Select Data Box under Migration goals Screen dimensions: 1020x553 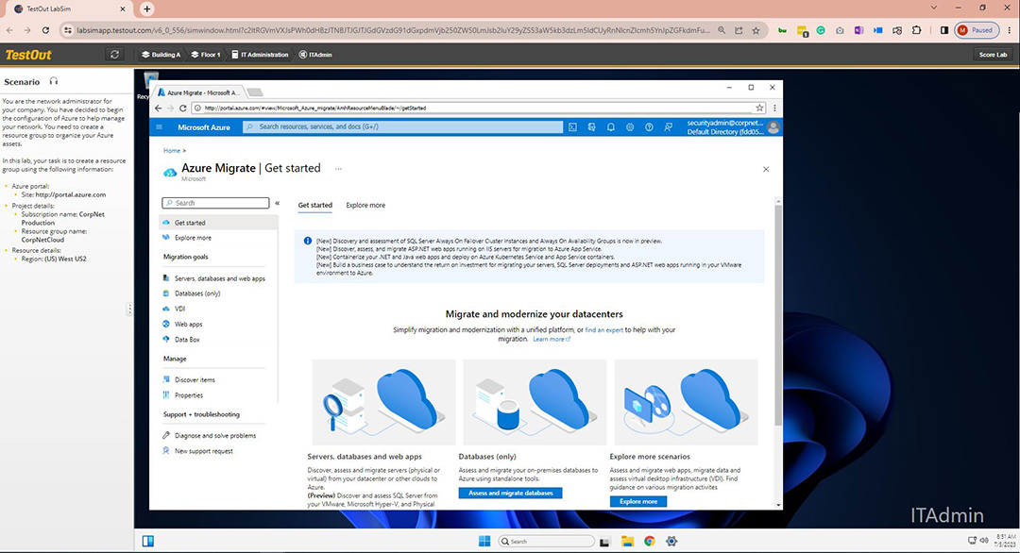185,340
